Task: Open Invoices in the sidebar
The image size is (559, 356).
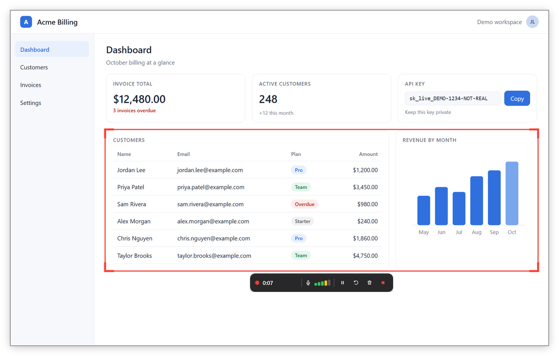Action: 52,85
